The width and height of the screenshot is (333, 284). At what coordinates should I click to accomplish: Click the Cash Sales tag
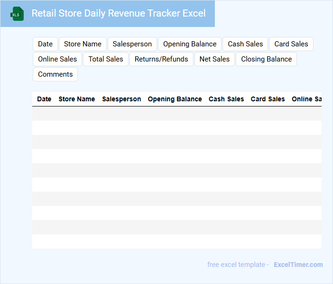245,44
